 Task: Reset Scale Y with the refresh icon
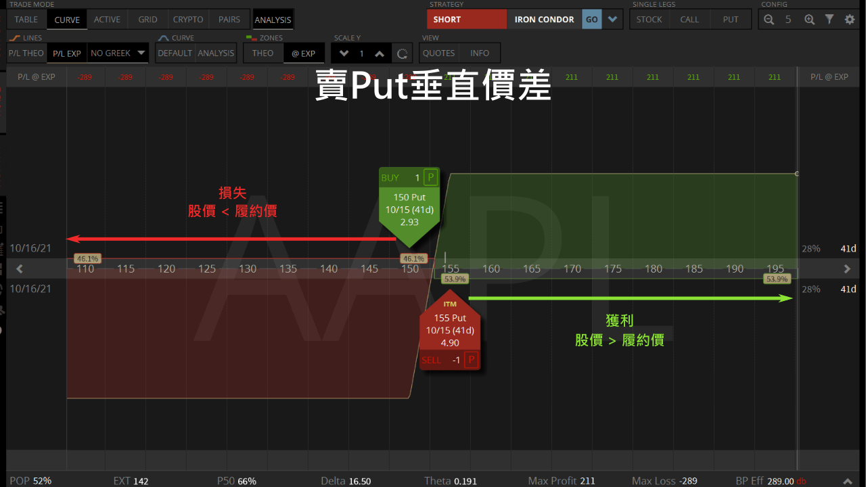tap(403, 53)
